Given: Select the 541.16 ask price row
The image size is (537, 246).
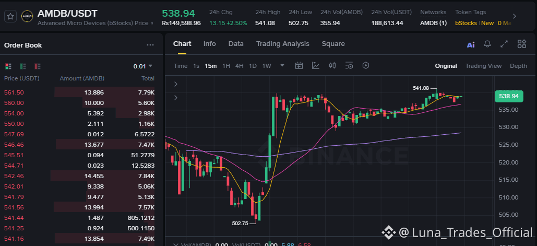Looking at the screenshot, I should click(x=79, y=239).
